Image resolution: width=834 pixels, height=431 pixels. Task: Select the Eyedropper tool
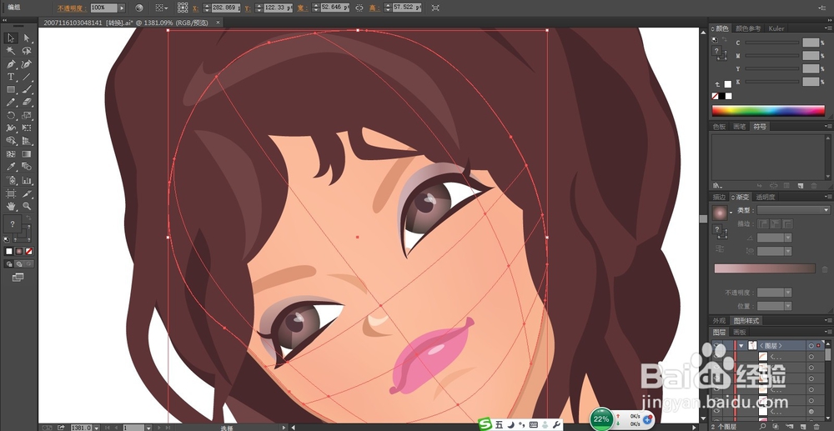(x=11, y=167)
